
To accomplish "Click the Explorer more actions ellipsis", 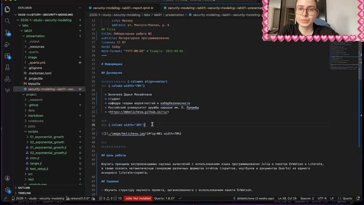I will [80, 8].
